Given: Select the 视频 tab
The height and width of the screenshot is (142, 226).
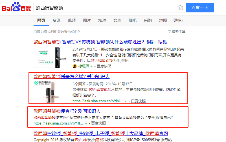Looking at the screenshot, I should 71,20.
